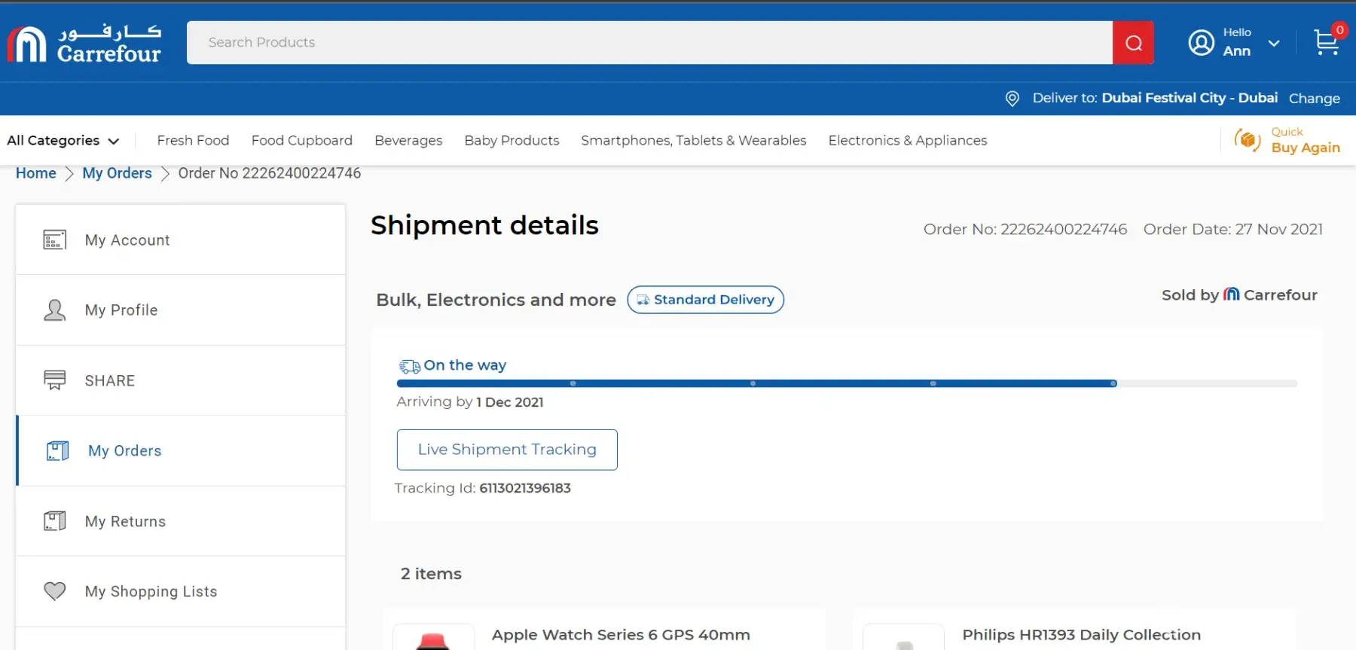Click the My Profile person icon
Image resolution: width=1356 pixels, height=650 pixels.
click(x=55, y=310)
